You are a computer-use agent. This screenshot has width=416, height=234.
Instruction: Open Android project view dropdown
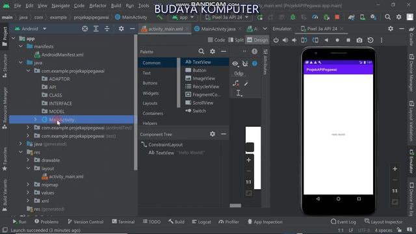(31, 29)
